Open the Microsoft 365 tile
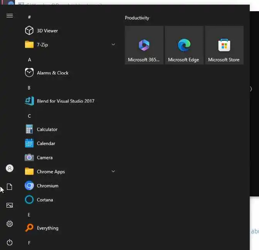 tap(144, 45)
